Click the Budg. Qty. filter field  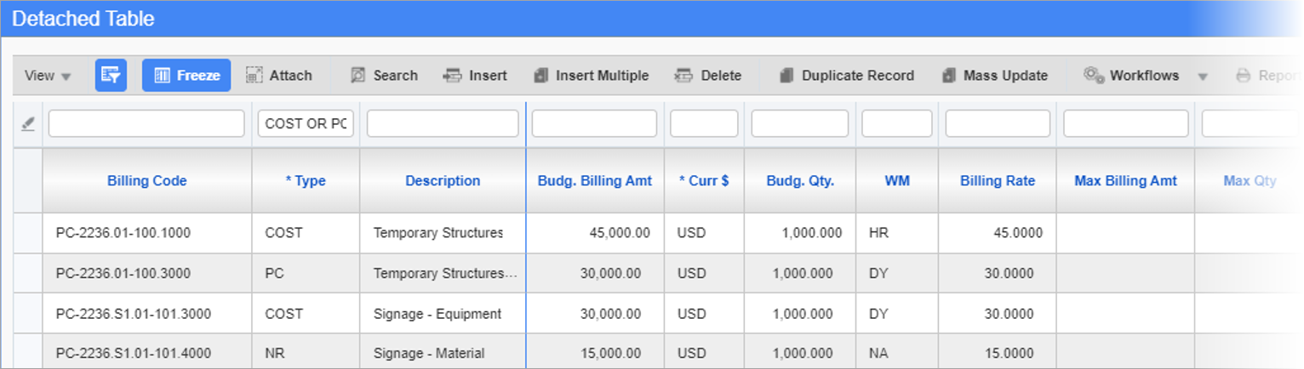[800, 124]
